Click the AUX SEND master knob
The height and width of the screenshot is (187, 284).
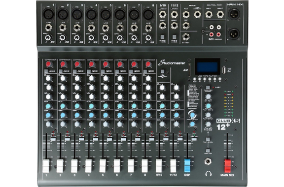(x=208, y=105)
